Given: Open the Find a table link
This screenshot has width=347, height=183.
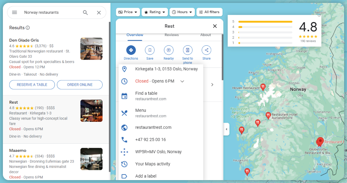Looking at the screenshot, I should 151,96.
